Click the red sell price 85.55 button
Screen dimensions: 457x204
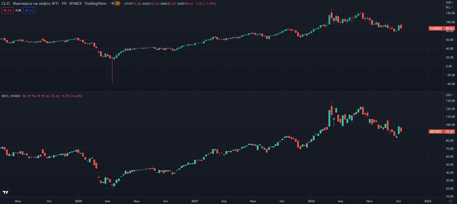pos(8,10)
